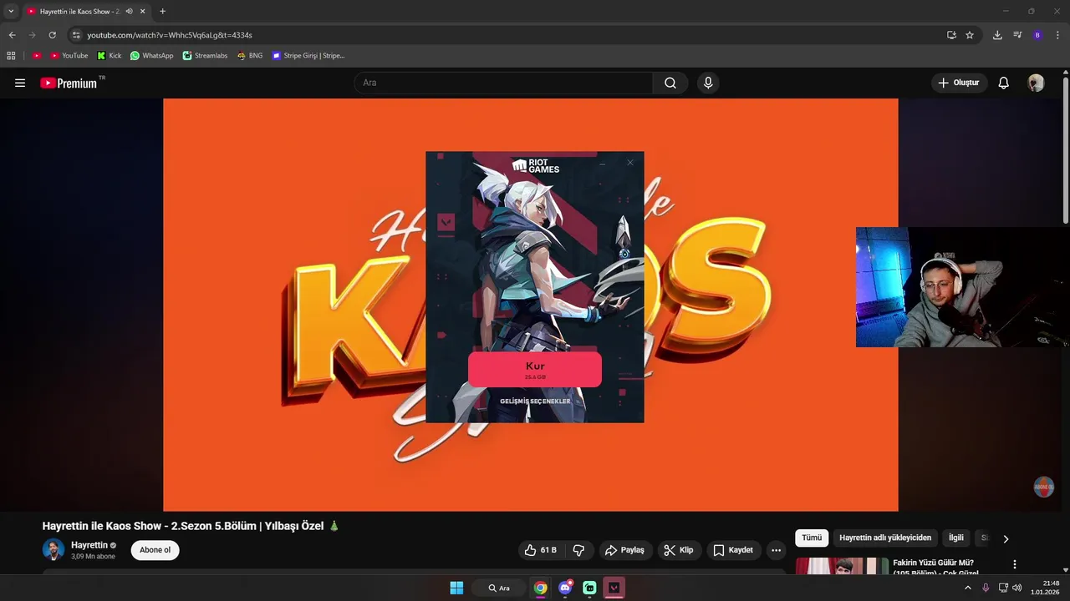Select the Tümü filter chip
Image resolution: width=1070 pixels, height=601 pixels.
tap(812, 538)
